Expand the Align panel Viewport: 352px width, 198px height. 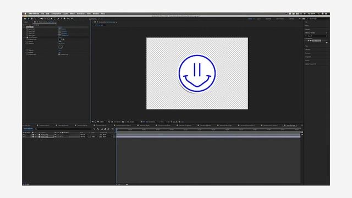306,46
